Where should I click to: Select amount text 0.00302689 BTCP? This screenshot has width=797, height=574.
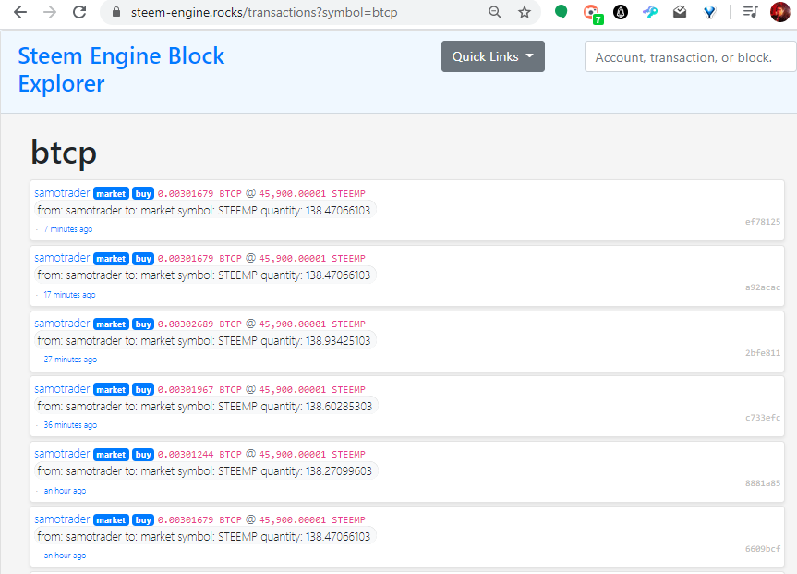[x=199, y=324]
